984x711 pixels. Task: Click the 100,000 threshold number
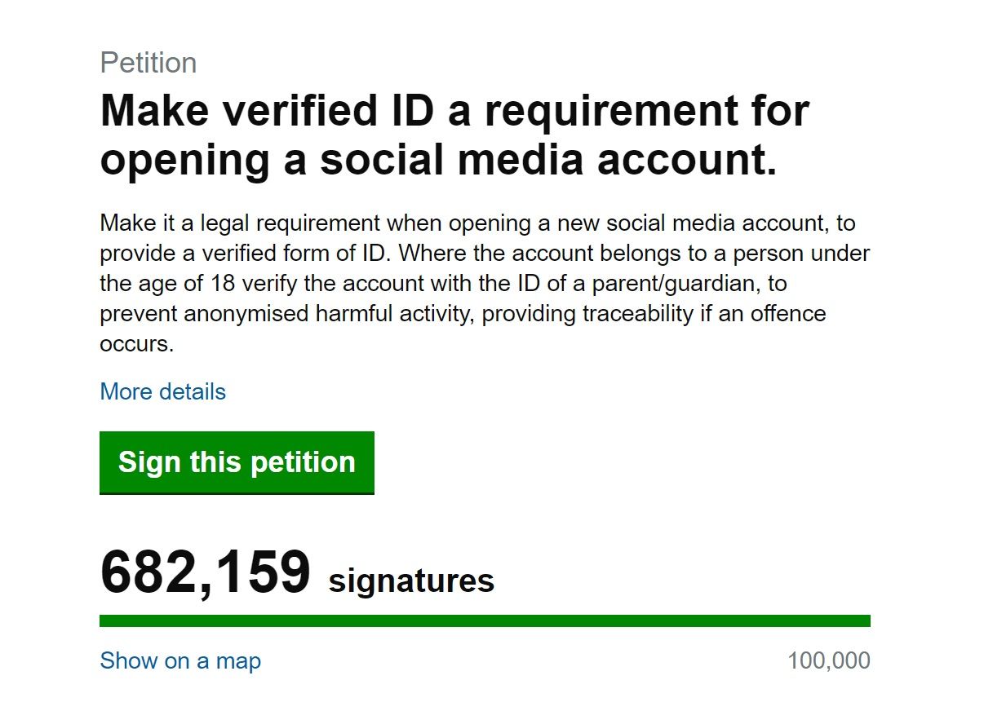[x=828, y=660]
